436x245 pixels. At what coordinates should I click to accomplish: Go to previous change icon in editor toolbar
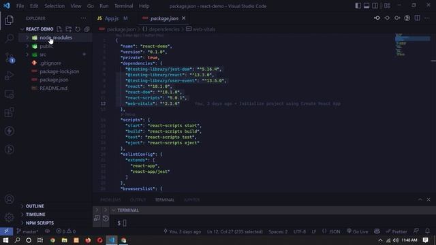coord(377,18)
